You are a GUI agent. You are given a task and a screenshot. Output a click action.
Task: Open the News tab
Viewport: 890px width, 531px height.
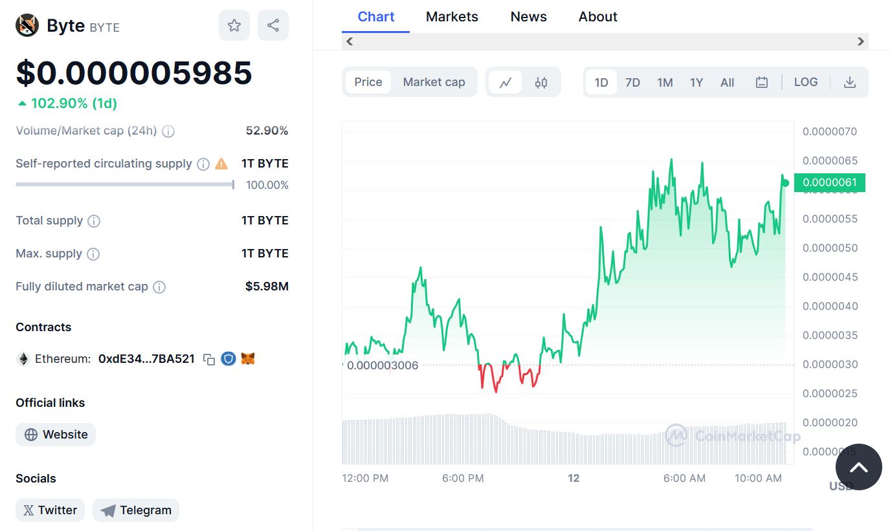pyautogui.click(x=529, y=17)
